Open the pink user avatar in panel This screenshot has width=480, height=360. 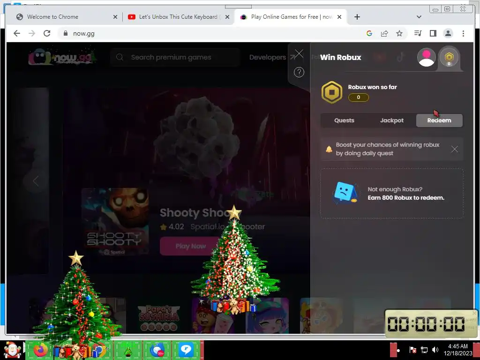pyautogui.click(x=427, y=57)
